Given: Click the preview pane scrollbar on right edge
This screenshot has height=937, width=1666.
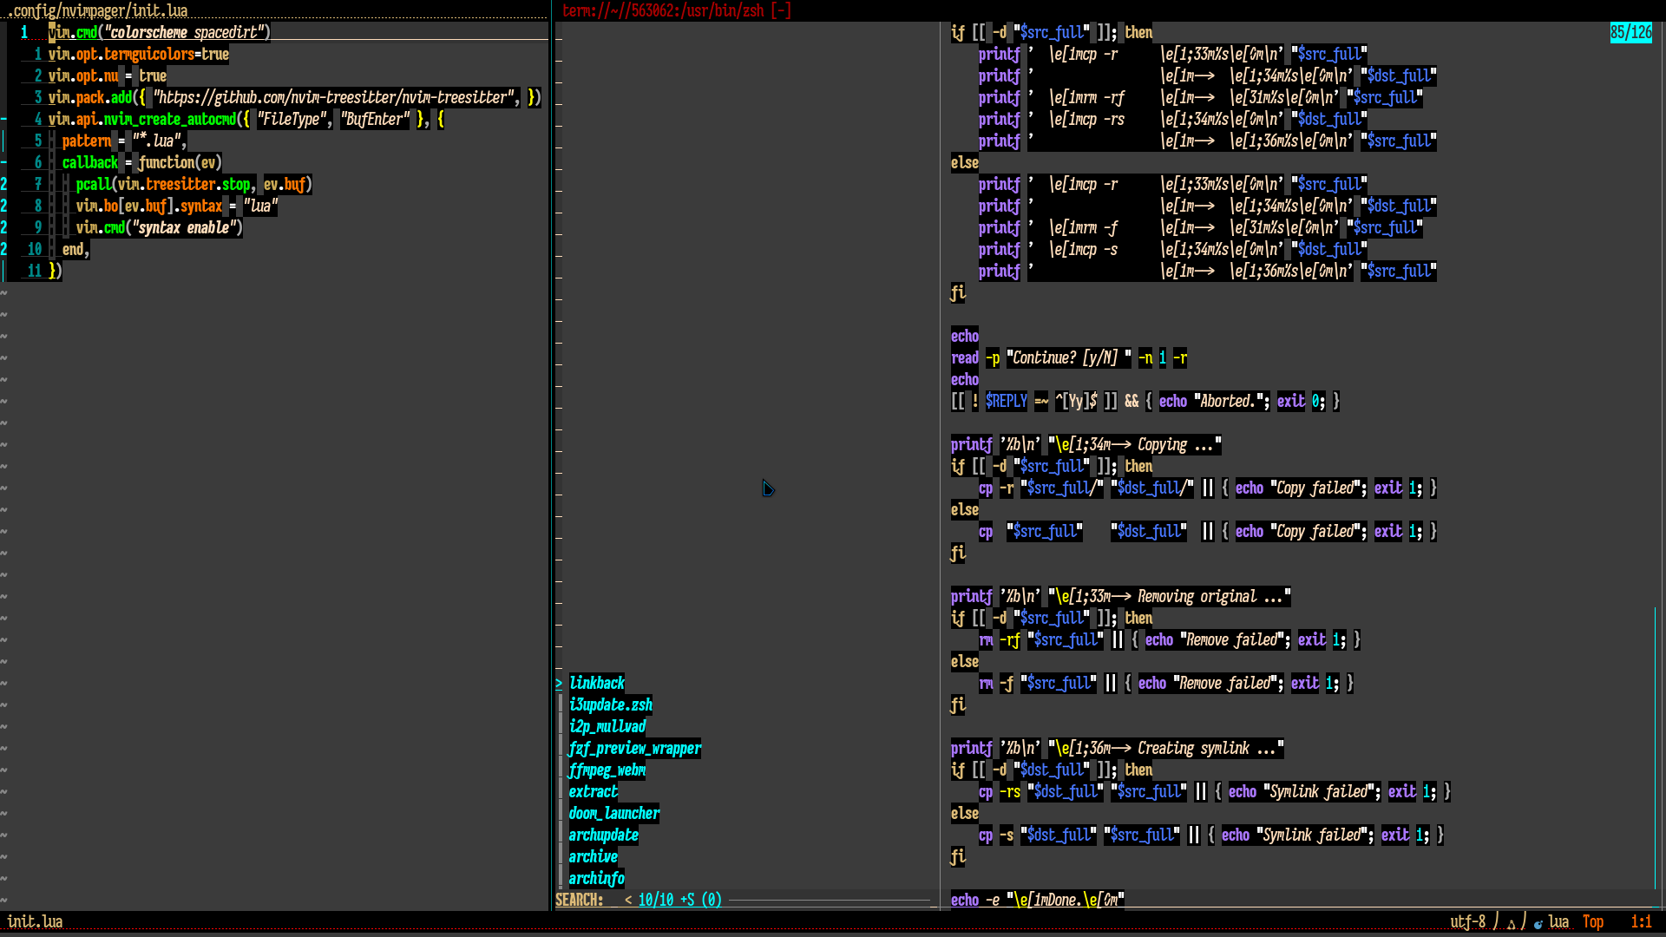Looking at the screenshot, I should point(1656,746).
